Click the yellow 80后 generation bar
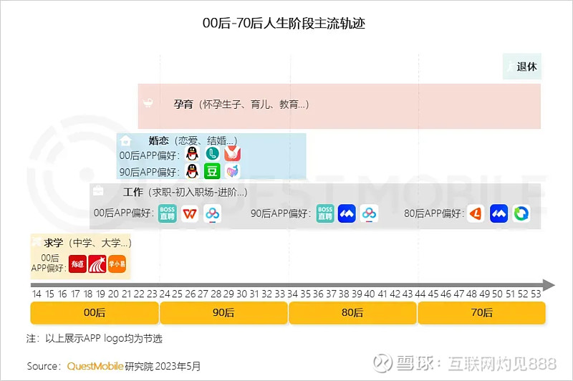The height and width of the screenshot is (381, 573). click(352, 313)
